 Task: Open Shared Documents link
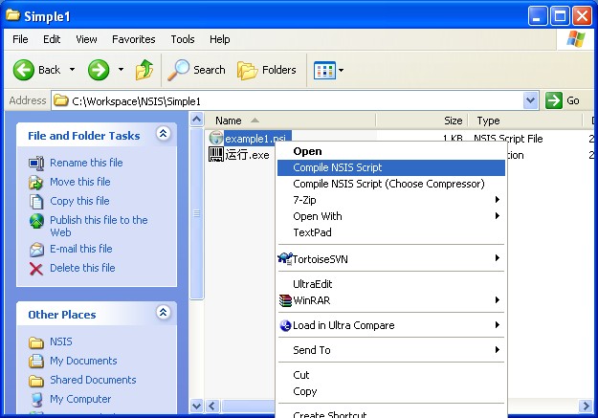[93, 380]
